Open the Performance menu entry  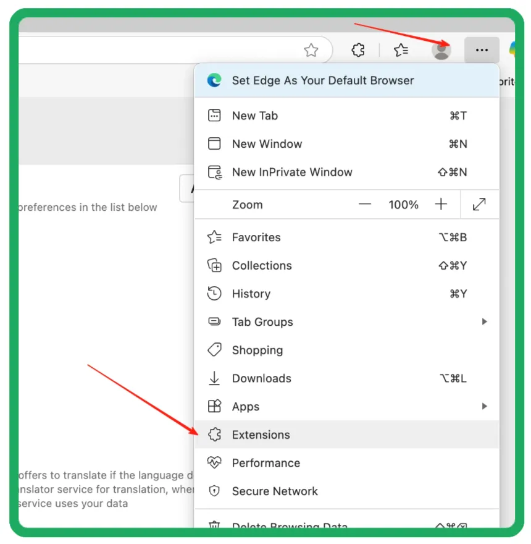pos(265,463)
